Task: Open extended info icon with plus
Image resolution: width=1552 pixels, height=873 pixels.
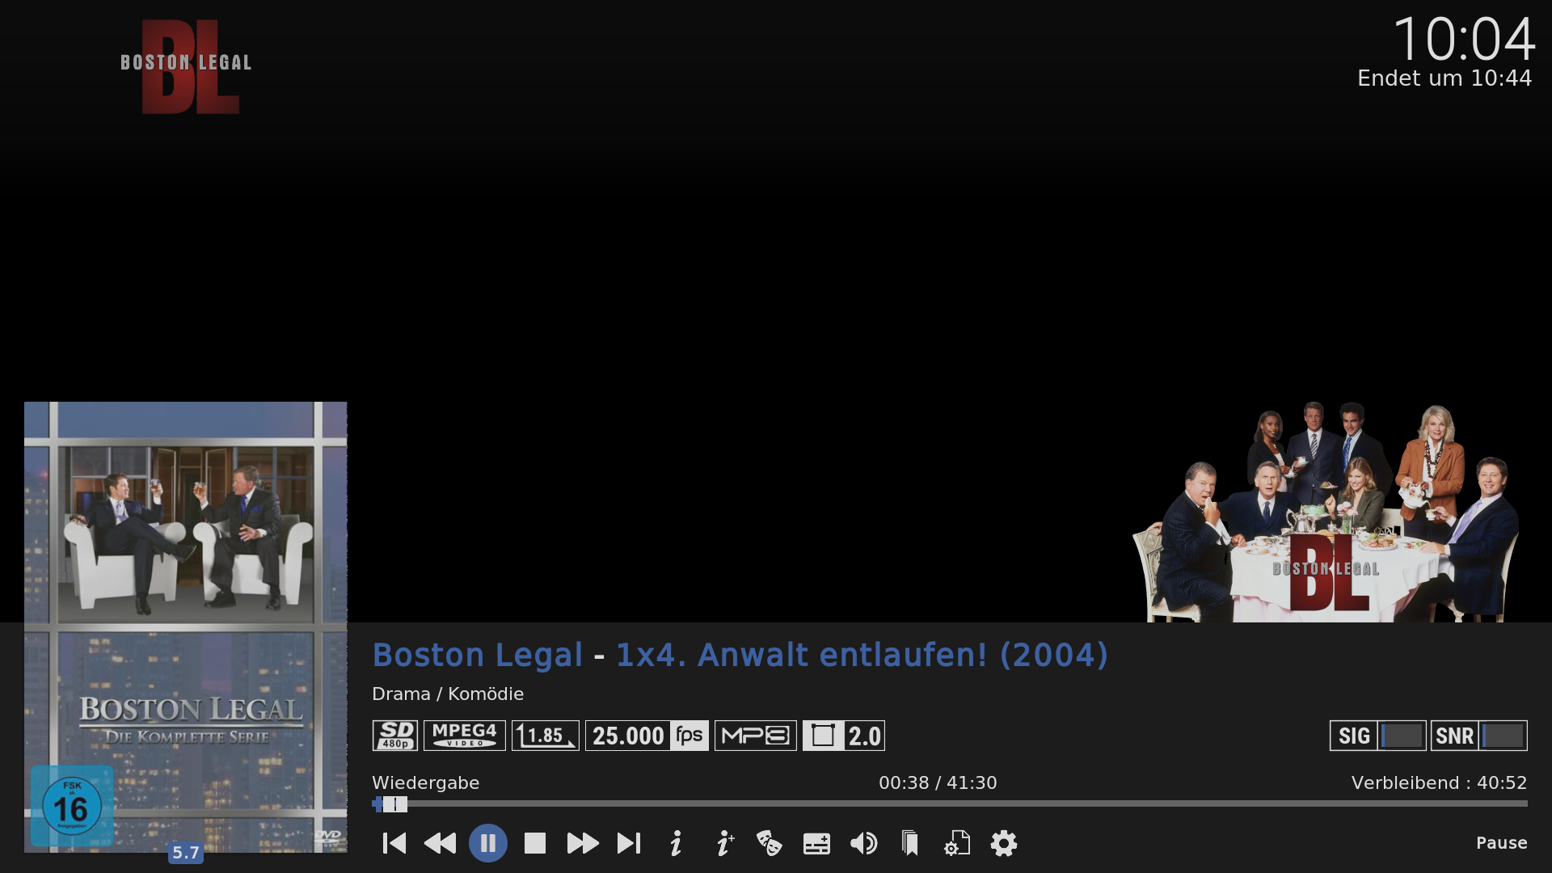Action: [x=724, y=843]
